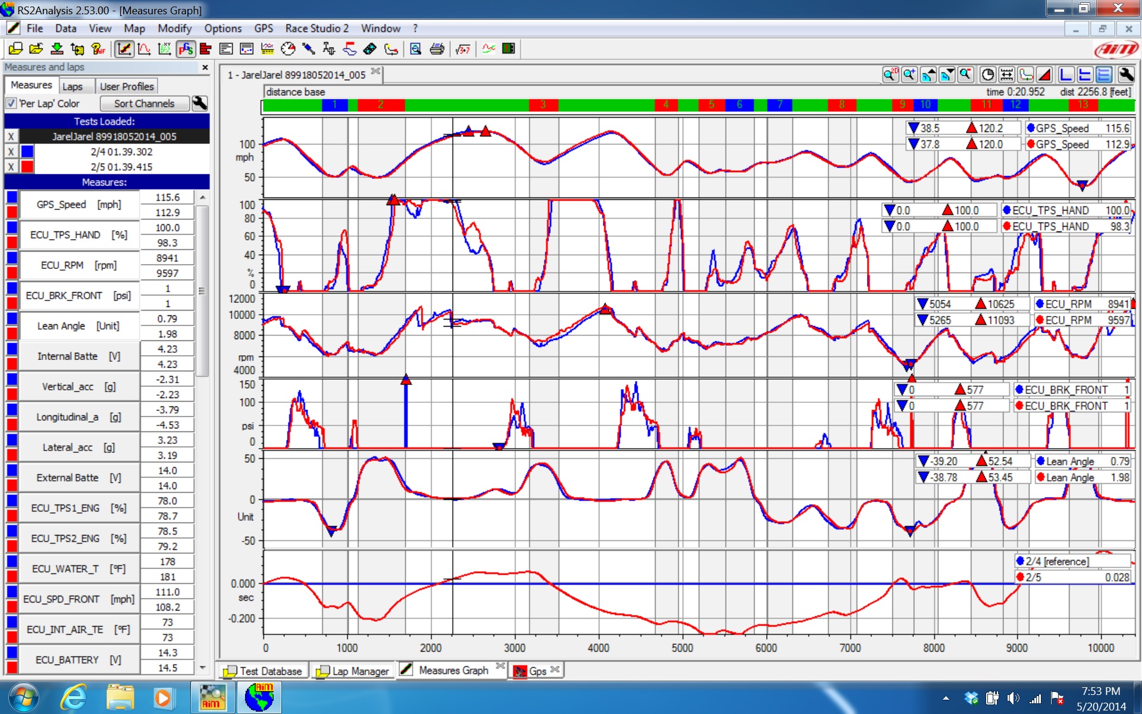Toggle X box for lap 2/5 01.39.415
Image resolution: width=1142 pixels, height=714 pixels.
point(11,167)
